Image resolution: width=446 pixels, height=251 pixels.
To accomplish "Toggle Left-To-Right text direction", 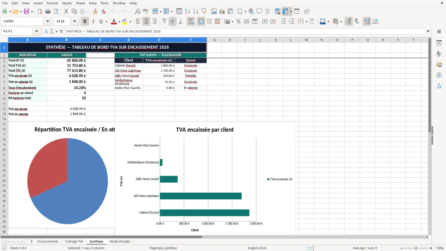I will pyautogui.click(x=349, y=22).
